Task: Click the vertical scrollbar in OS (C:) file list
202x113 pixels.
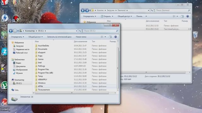Action: click(118, 68)
